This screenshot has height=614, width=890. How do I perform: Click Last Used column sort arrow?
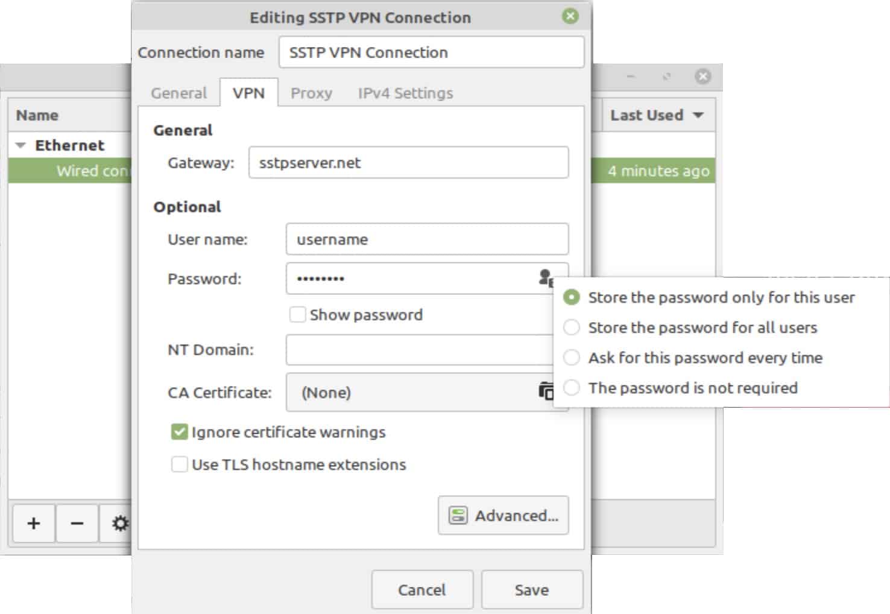coord(698,115)
